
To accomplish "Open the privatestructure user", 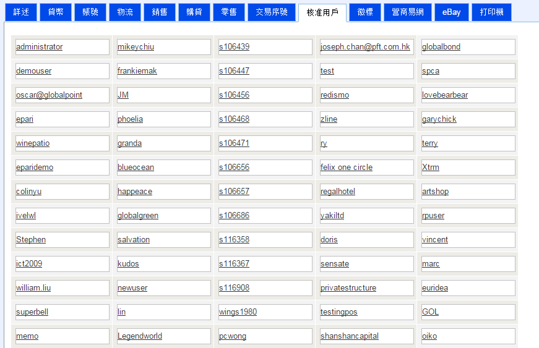I will pyautogui.click(x=348, y=287).
